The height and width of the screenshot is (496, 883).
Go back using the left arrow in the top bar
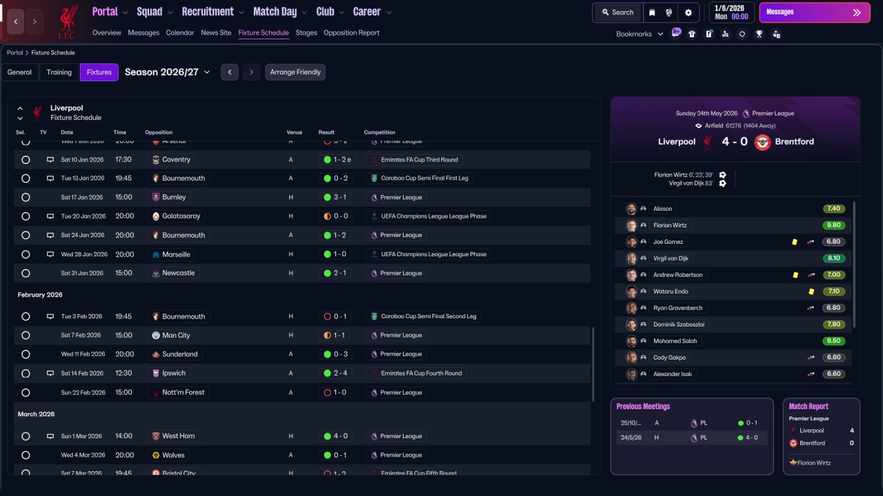click(x=15, y=21)
